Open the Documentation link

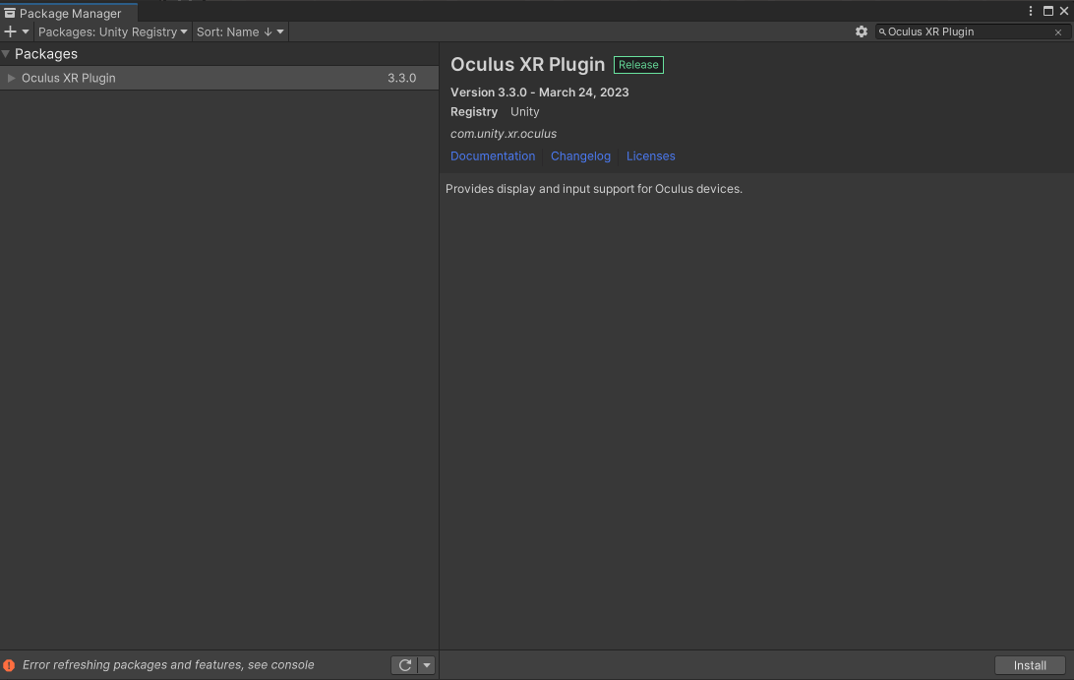coord(493,156)
